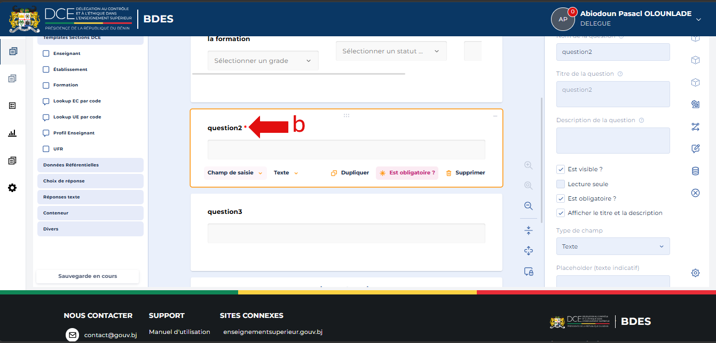Expand the Champ de saisie type dropdown
This screenshot has height=343, width=716.
[235, 173]
